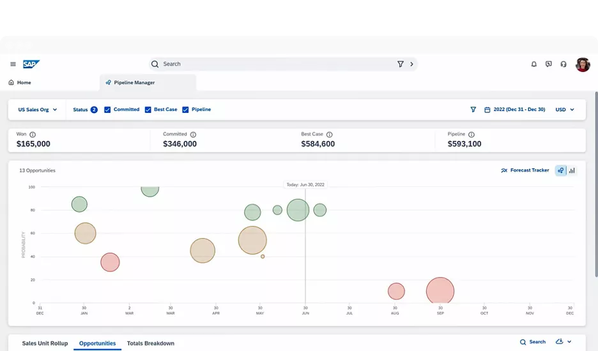
Task: Click the page vertical scrollbar
Action: tap(596, 184)
